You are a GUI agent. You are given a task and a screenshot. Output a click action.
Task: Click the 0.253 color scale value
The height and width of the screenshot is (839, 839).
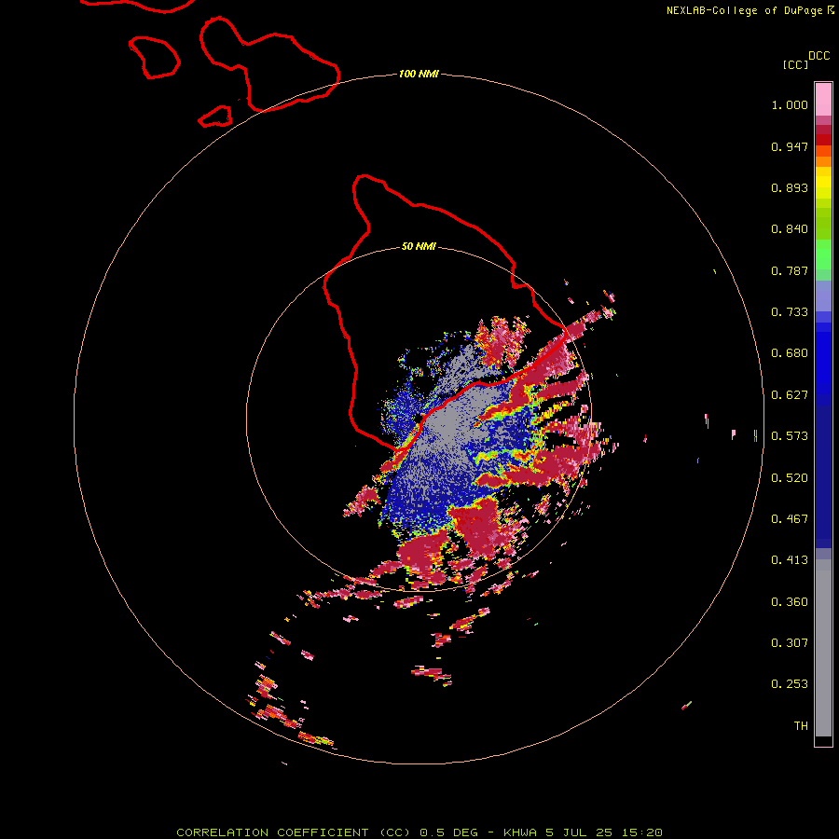[x=790, y=684]
